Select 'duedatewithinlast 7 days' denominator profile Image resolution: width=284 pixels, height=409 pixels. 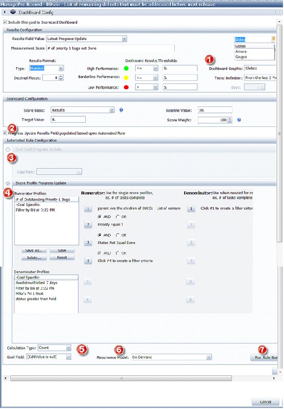[46, 283]
